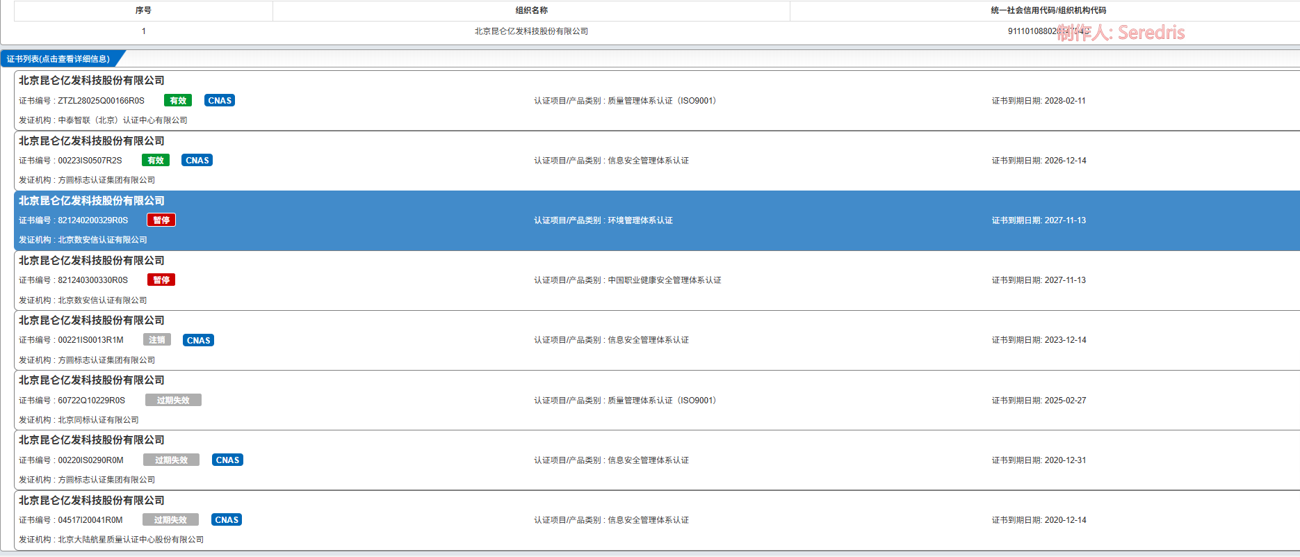Click issuer 方圆标志认证集团有限公司 under certificate 00223IS0507R2S
The width and height of the screenshot is (1300, 557).
tap(106, 180)
